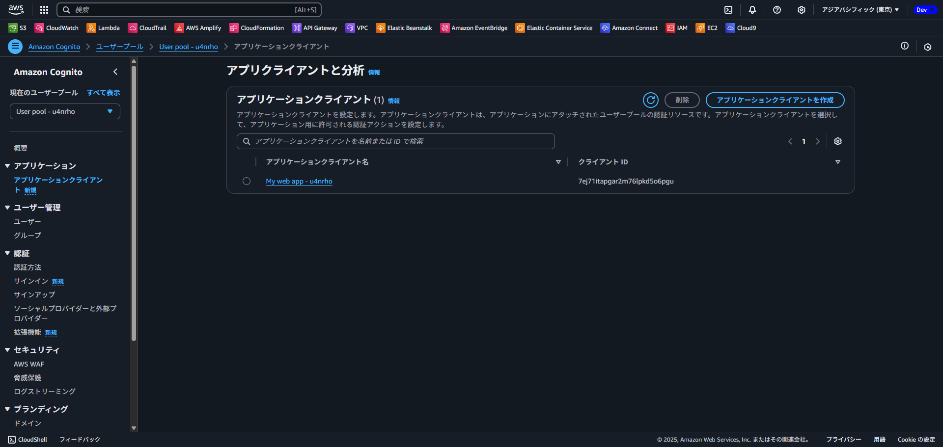Open Elastic Beanstalk favorite shortcut
The width and height of the screenshot is (943, 447).
click(404, 28)
